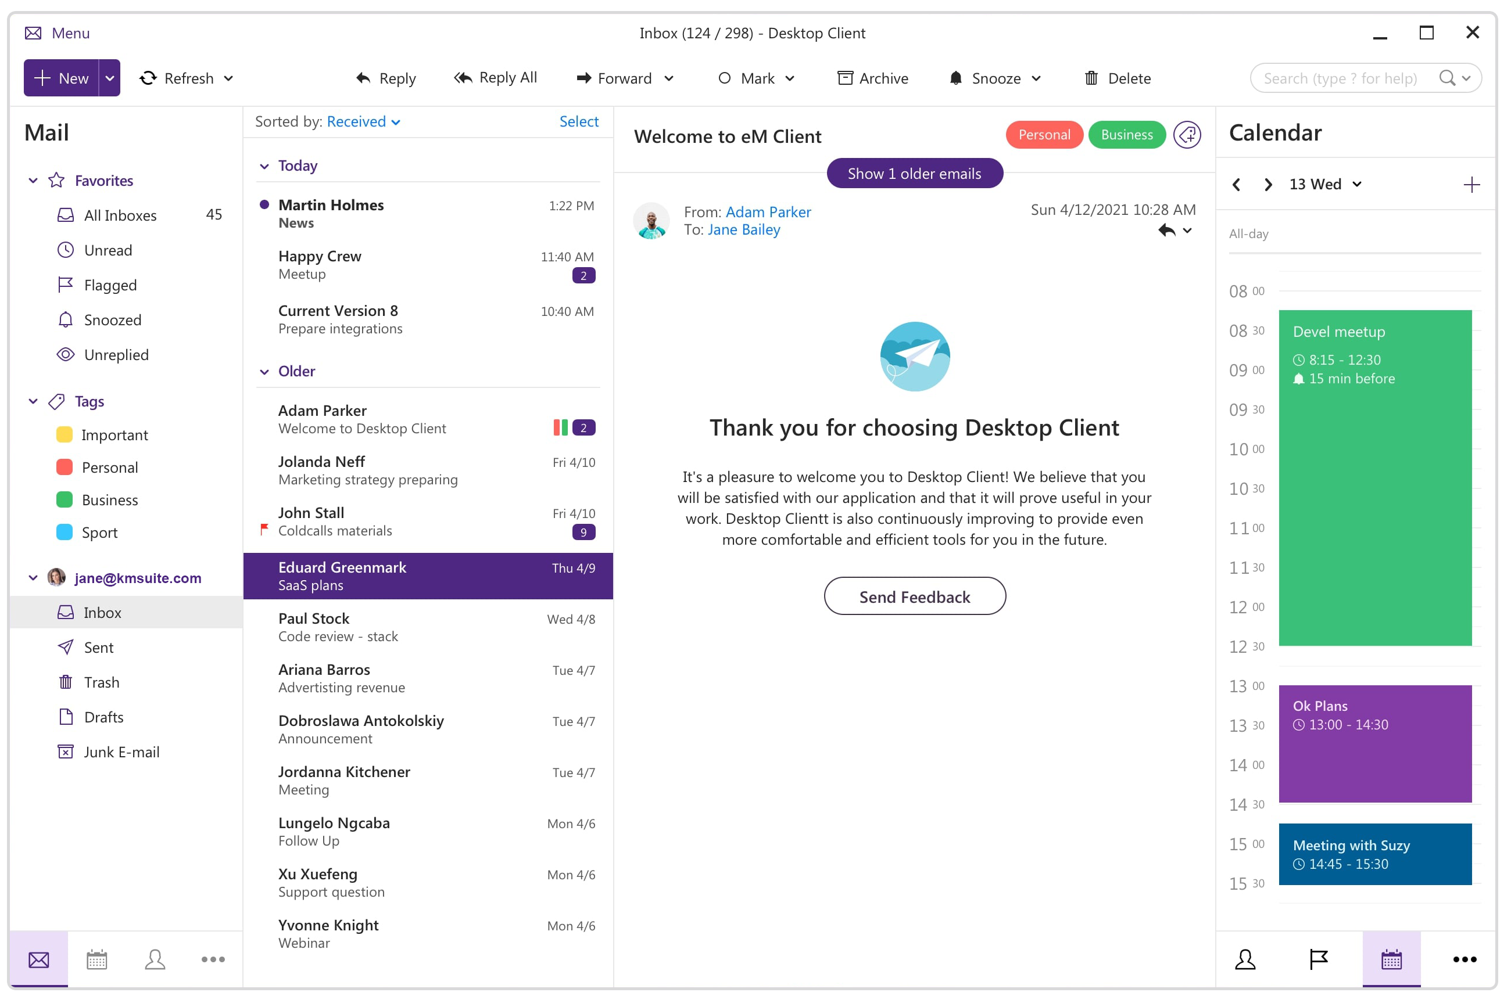The width and height of the screenshot is (1511, 996).
Task: Collapse jane@kmsuite.com account tree
Action: (x=33, y=578)
